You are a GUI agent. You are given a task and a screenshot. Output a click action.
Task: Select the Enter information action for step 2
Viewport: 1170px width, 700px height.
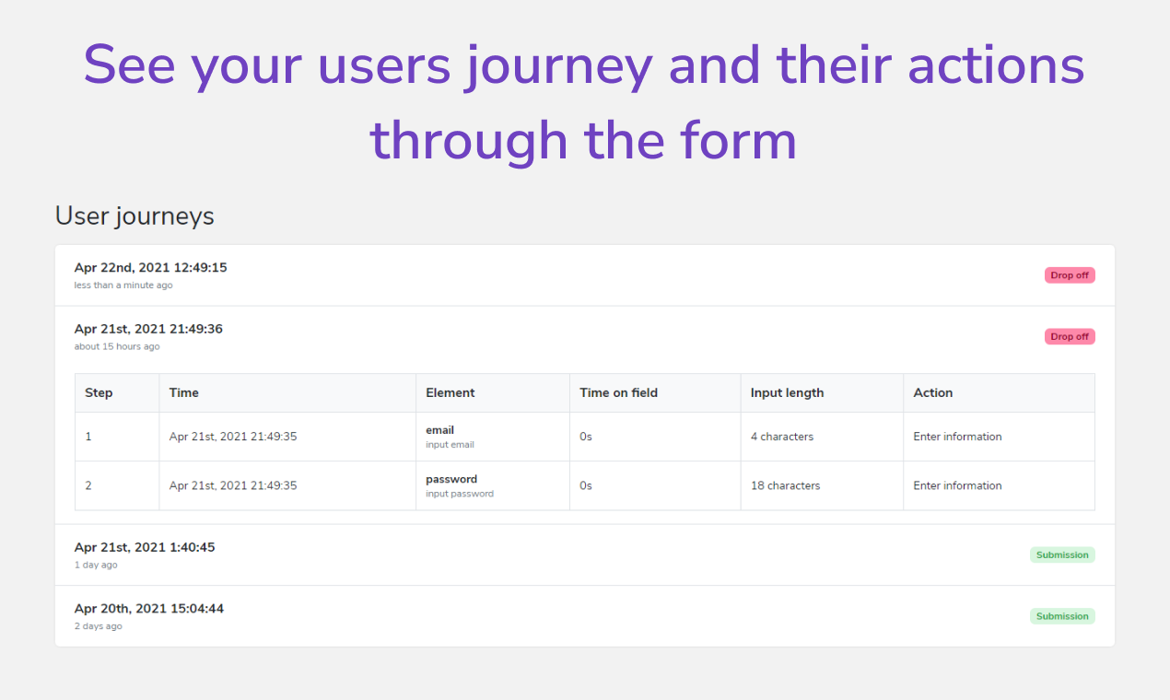click(x=957, y=485)
